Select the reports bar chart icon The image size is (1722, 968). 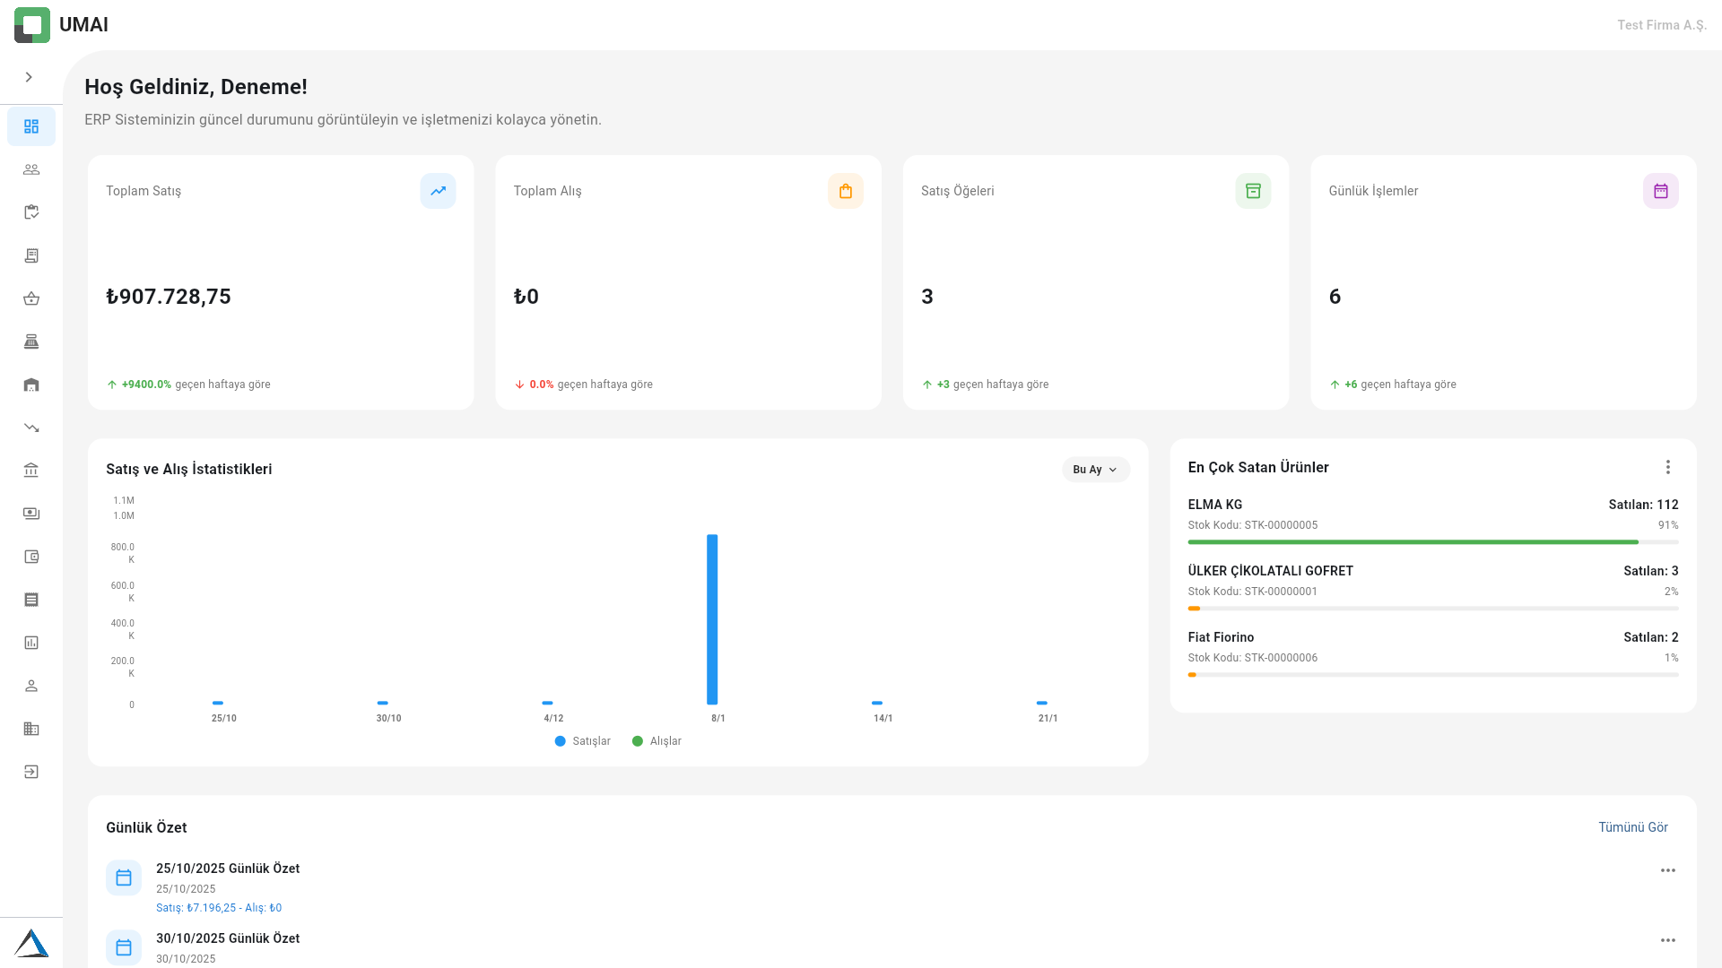tap(30, 643)
